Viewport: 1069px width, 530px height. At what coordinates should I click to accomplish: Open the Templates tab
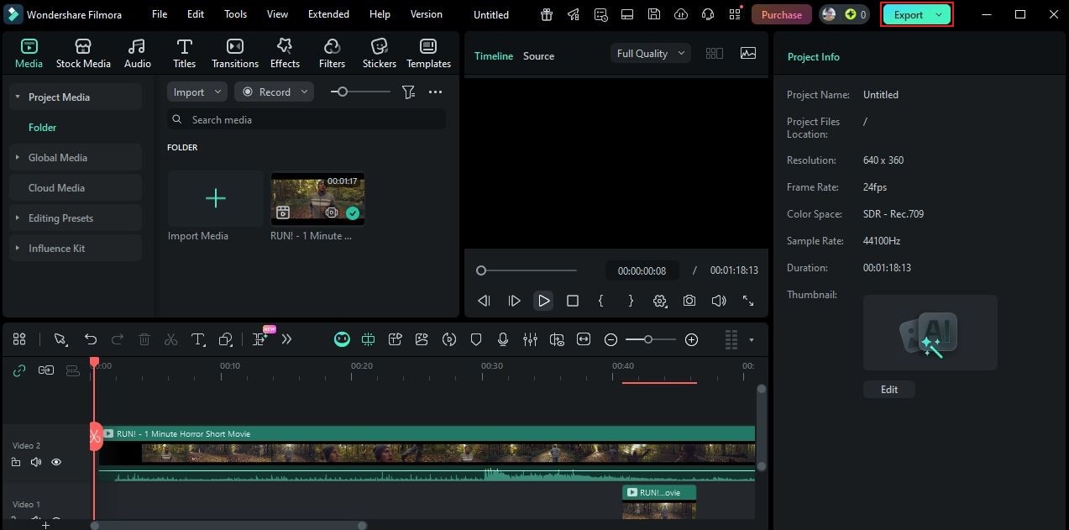point(428,54)
